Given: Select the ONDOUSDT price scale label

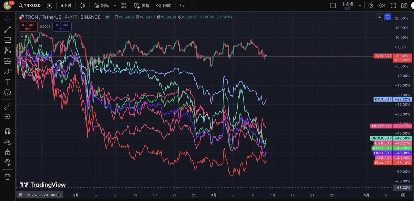Looking at the screenshot, I should click(381, 138).
